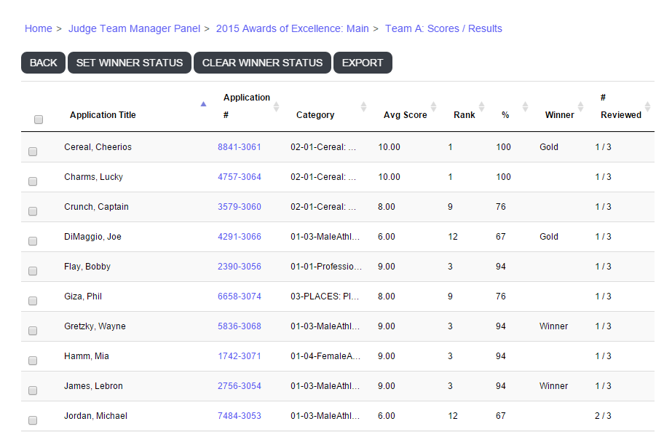Viewport: 664px width, 432px height.
Task: Sort by % column arrows
Action: [x=525, y=107]
